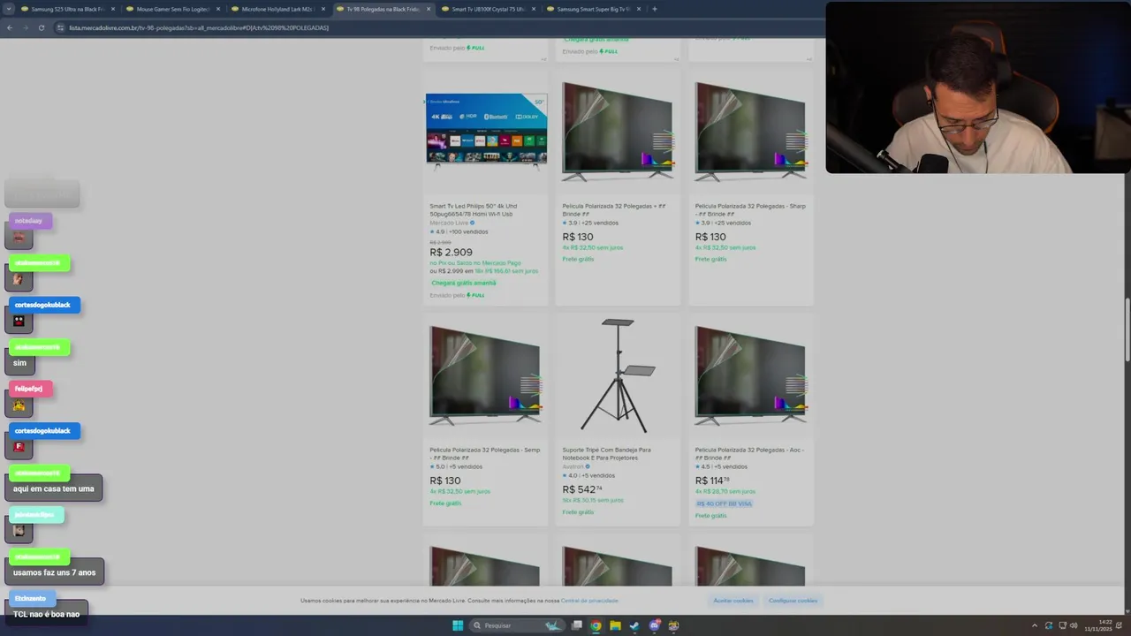1131x636 pixels.
Task: Click the Avatron seller name on tripod card
Action: tap(574, 466)
